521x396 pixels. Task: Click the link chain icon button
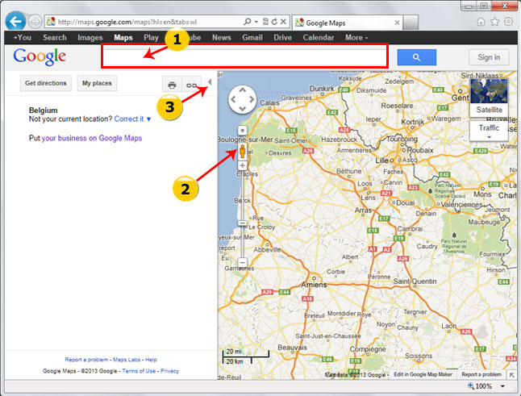pyautogui.click(x=191, y=85)
